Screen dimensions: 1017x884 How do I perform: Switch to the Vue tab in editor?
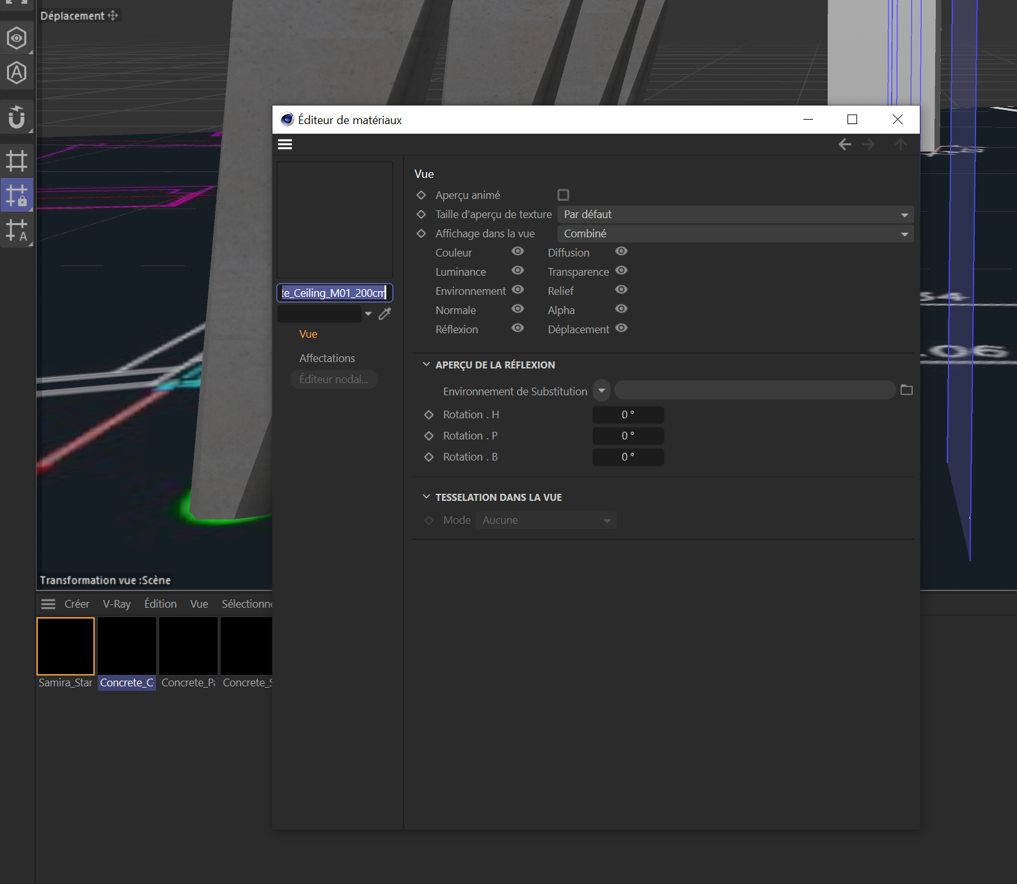click(x=308, y=334)
